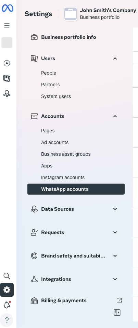Click the news pages icon in left rail

click(x=7, y=78)
